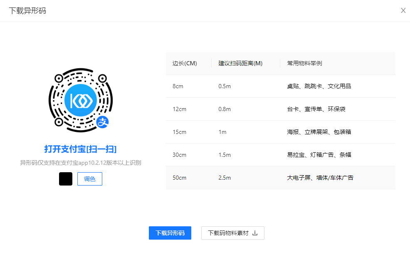Open the 调色 color adjustment button

click(90, 179)
